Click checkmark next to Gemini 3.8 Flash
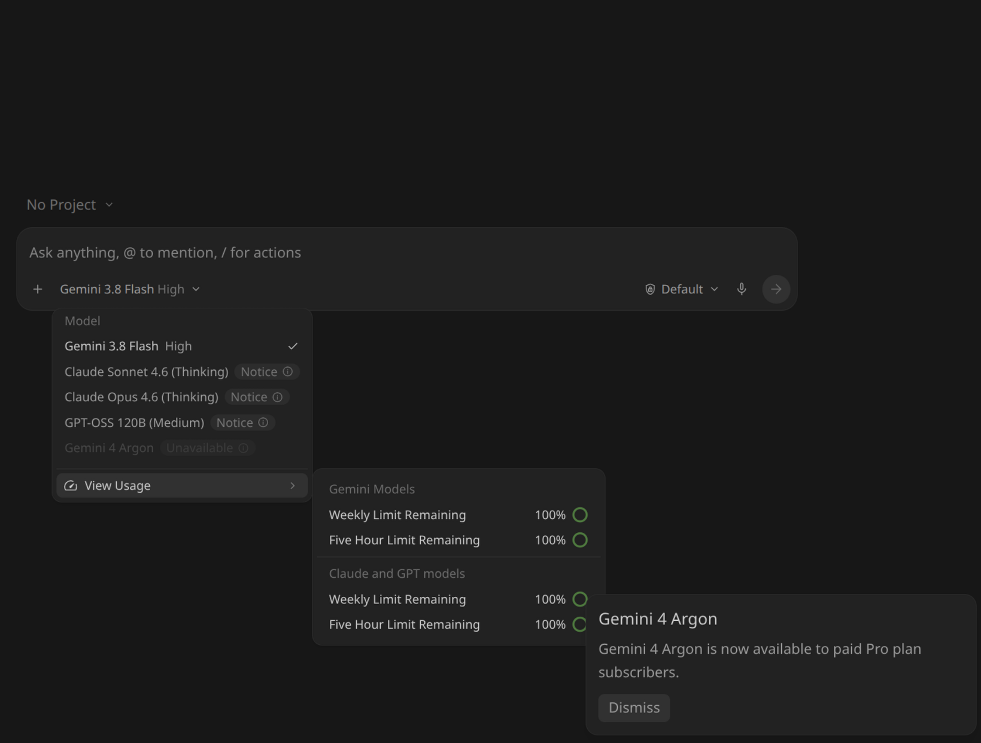981x743 pixels. [293, 346]
